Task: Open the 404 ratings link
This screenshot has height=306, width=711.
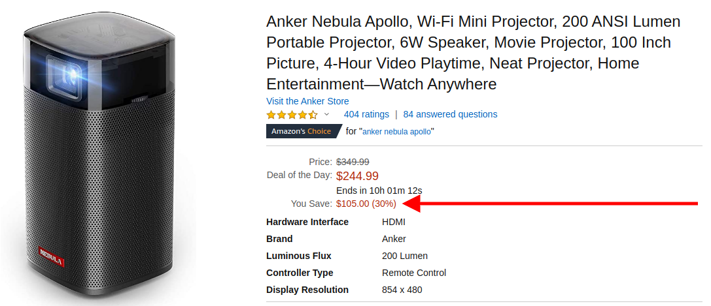Action: pyautogui.click(x=366, y=114)
